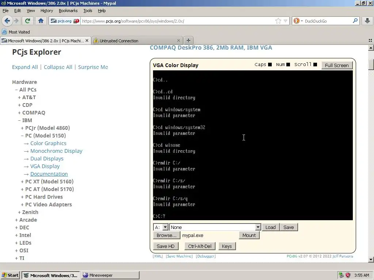Click the security shield tray icon
This screenshot has height=280, width=374.
[348, 275]
